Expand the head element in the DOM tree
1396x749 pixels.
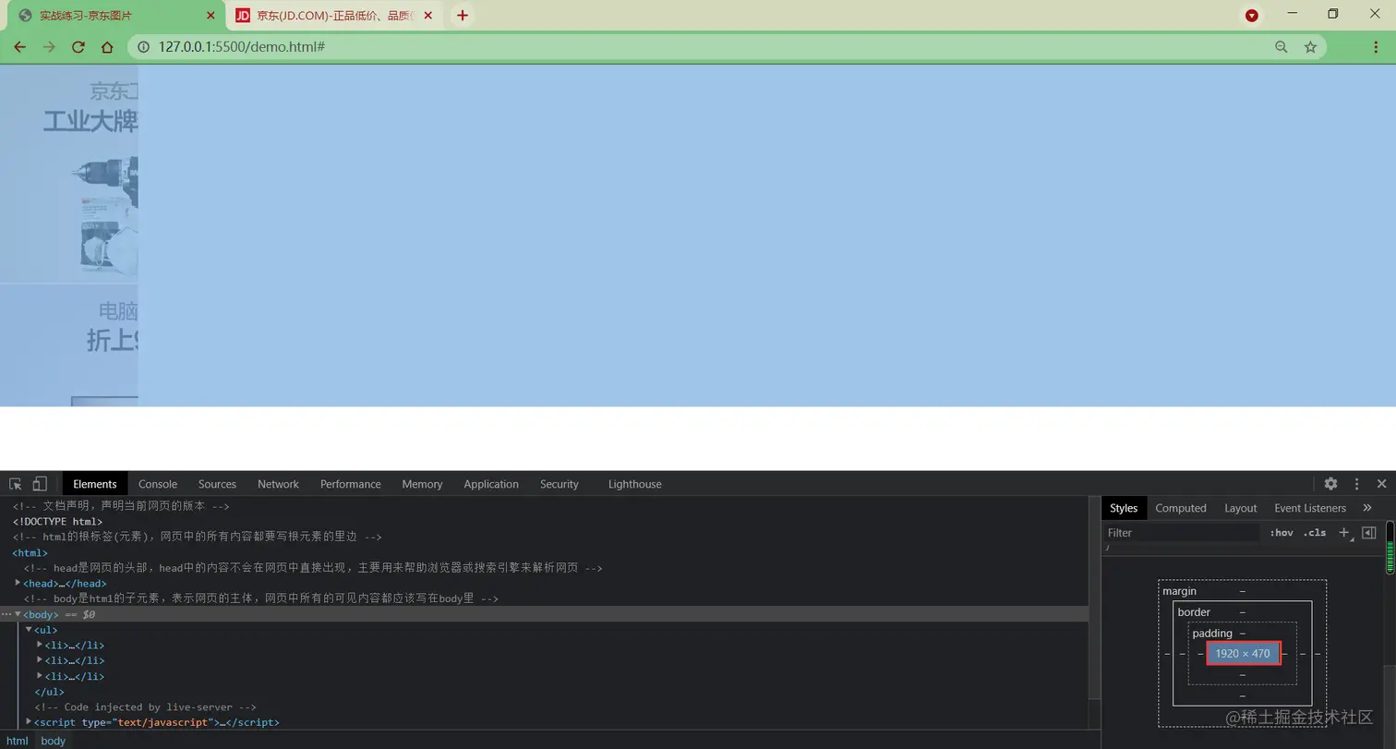click(x=18, y=583)
